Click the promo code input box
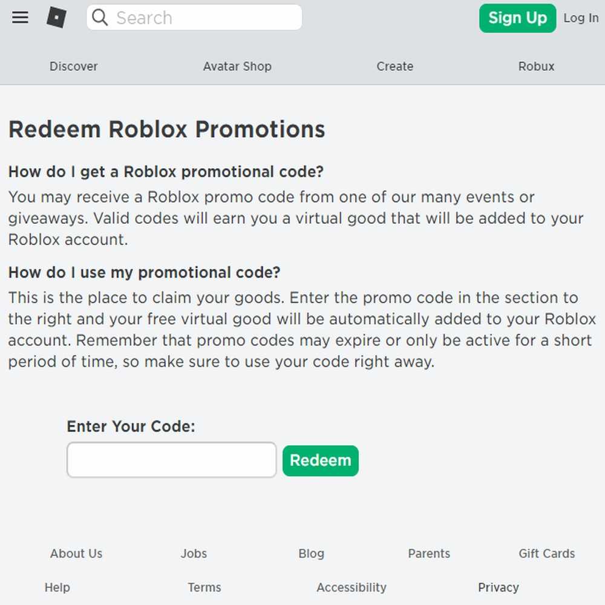This screenshot has height=605, width=605. click(172, 460)
